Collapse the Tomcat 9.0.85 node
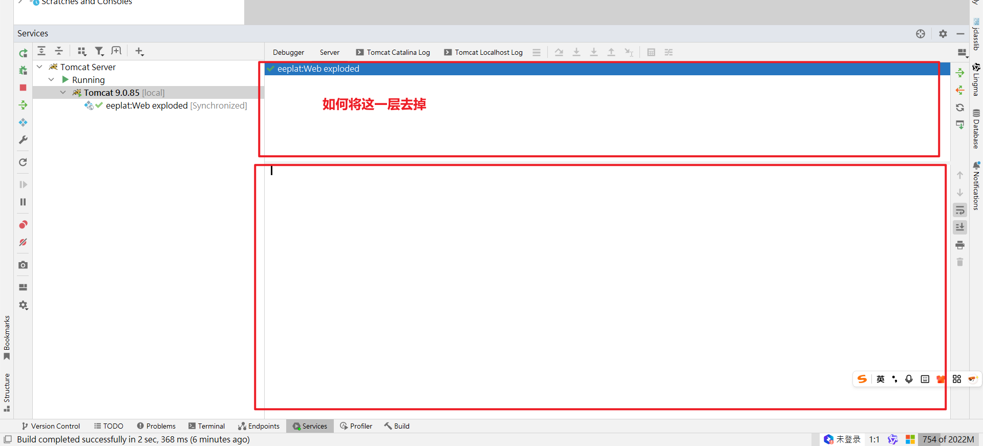 pos(63,92)
